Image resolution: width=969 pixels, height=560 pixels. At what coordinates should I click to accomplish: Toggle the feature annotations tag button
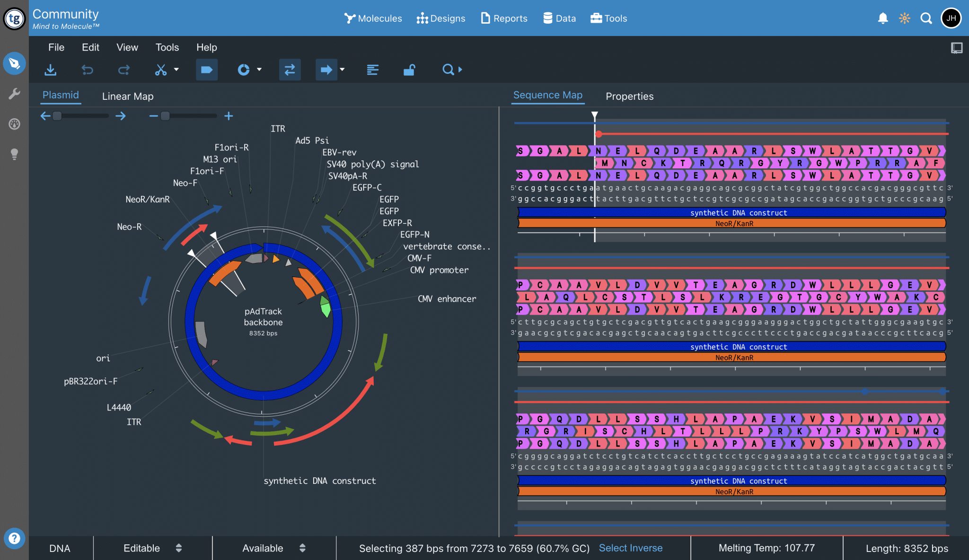(x=207, y=70)
